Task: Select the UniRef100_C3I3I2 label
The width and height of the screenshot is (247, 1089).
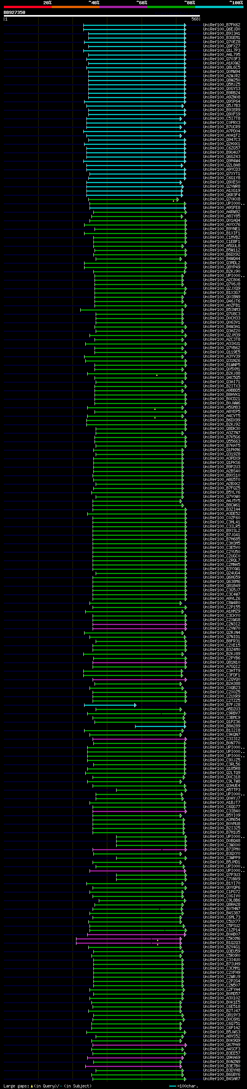Action: pyautogui.click(x=222, y=739)
